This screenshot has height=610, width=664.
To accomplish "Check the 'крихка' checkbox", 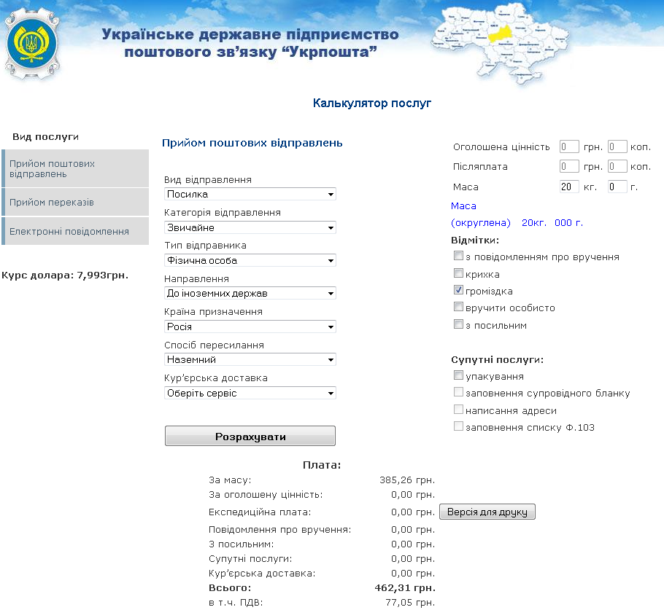I will pyautogui.click(x=458, y=273).
